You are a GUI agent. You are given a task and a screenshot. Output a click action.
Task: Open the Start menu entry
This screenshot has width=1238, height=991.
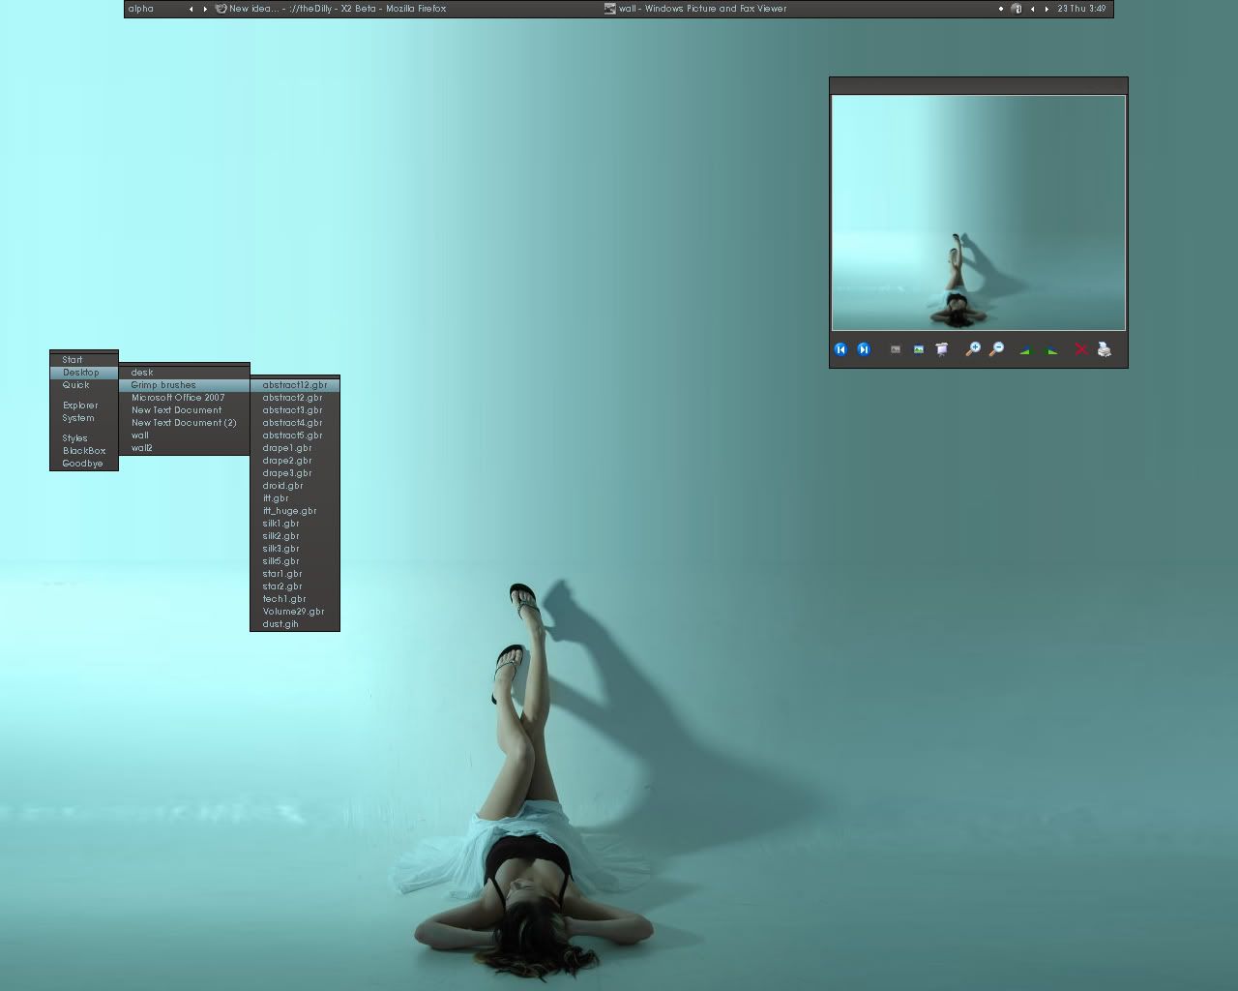[84, 360]
